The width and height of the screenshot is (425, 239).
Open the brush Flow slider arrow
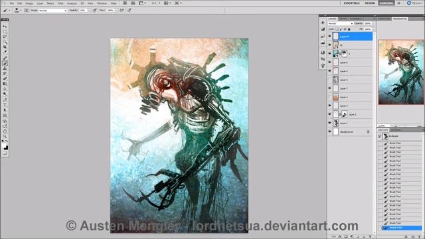[x=116, y=11]
